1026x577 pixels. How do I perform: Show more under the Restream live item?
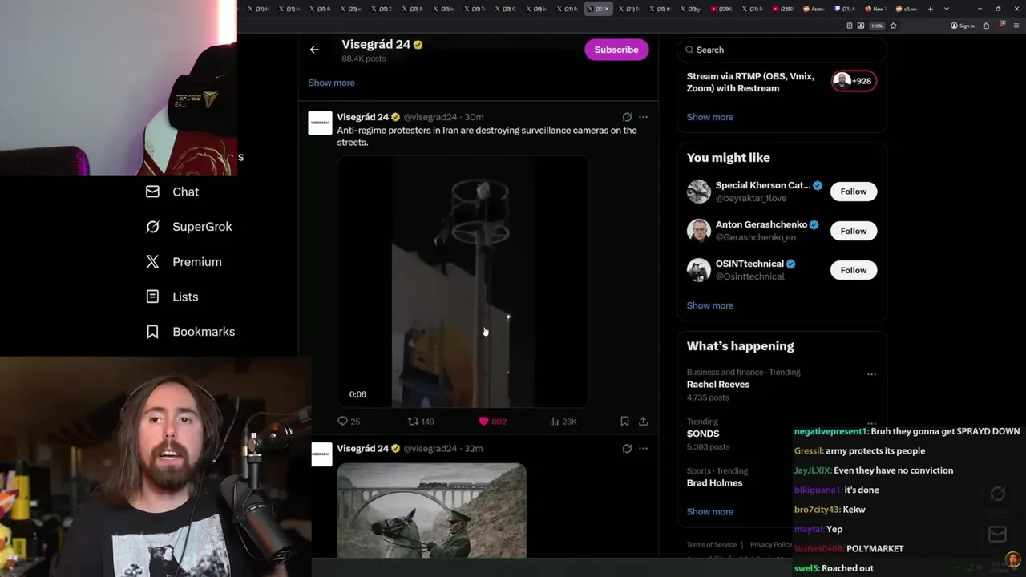709,117
